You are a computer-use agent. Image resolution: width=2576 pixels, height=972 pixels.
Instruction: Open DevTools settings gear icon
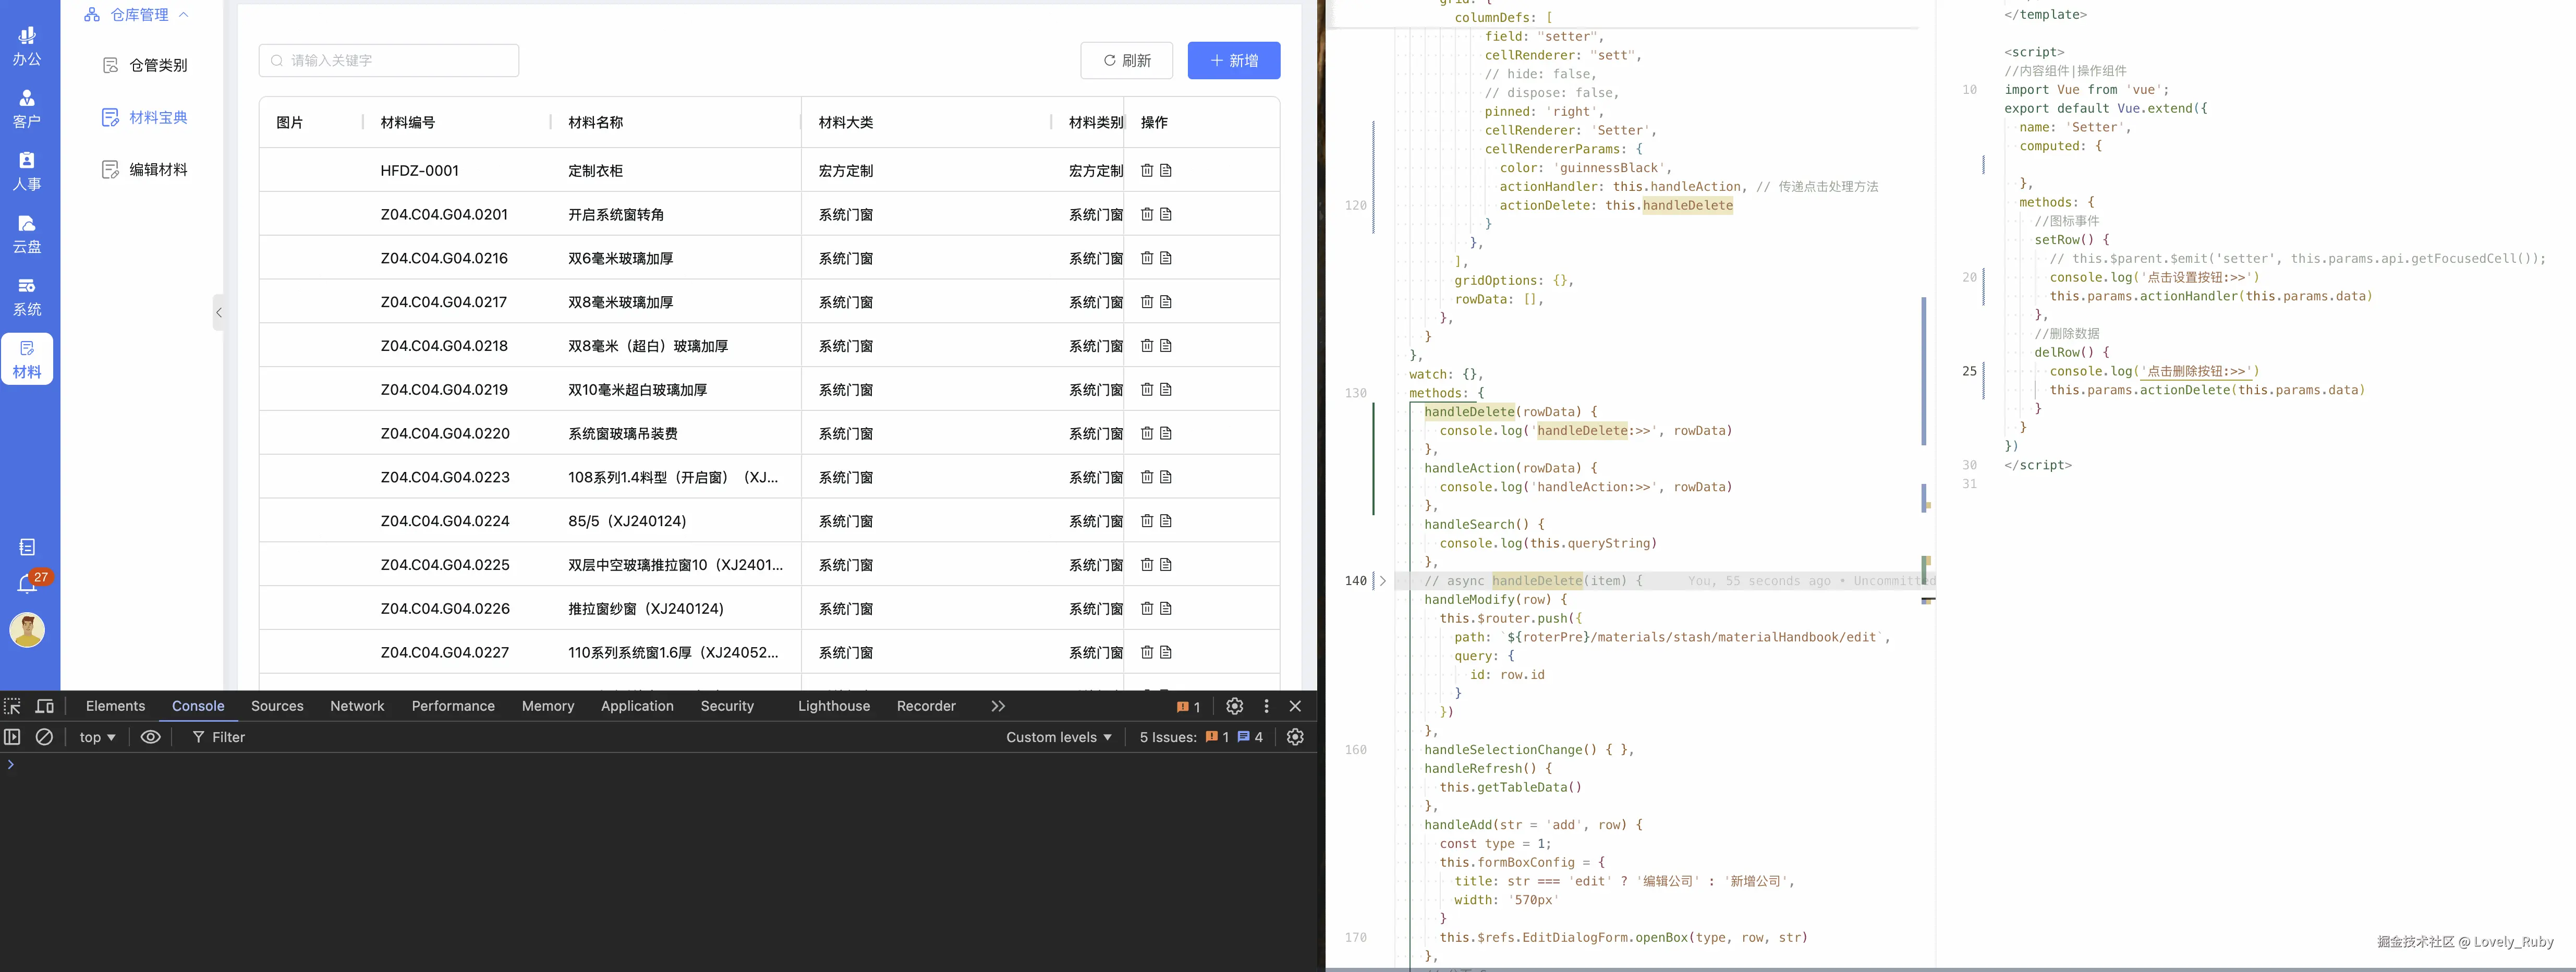point(1234,706)
